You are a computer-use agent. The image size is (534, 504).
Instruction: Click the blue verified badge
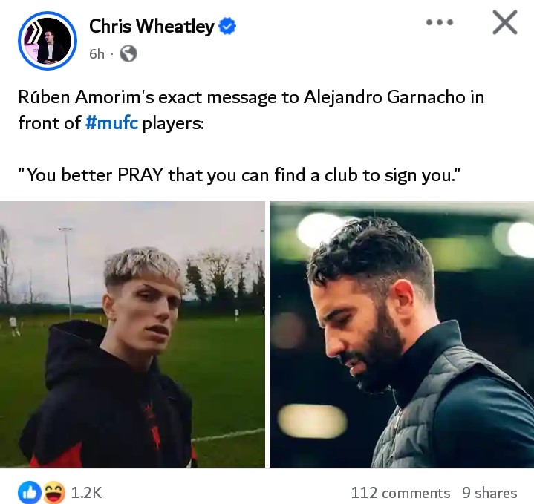[227, 27]
